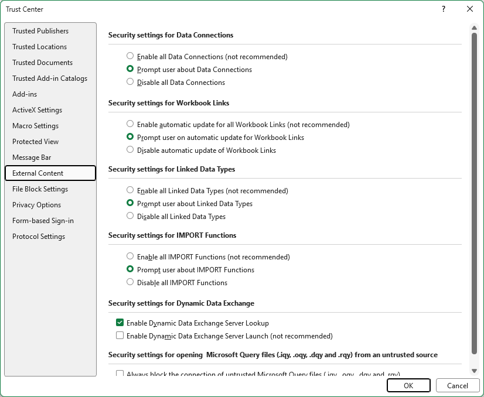
Task: Click the scrollbar down arrow
Action: 474,371
